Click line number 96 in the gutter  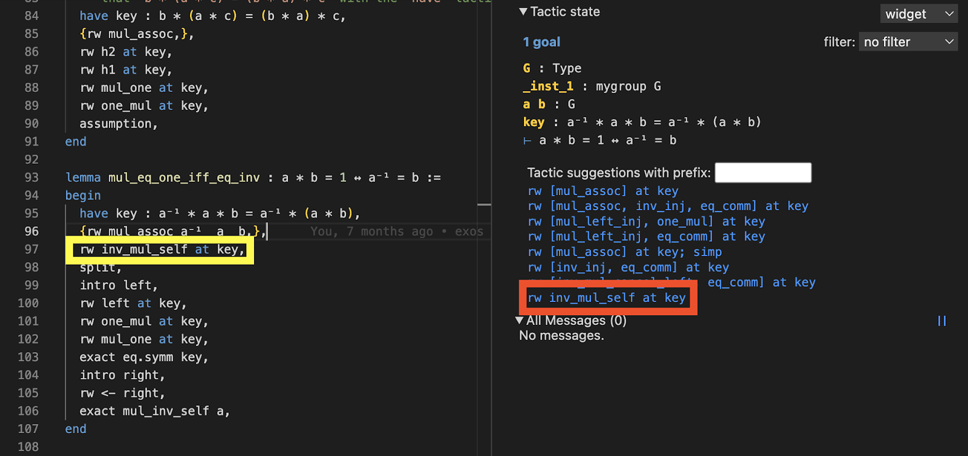click(x=31, y=231)
